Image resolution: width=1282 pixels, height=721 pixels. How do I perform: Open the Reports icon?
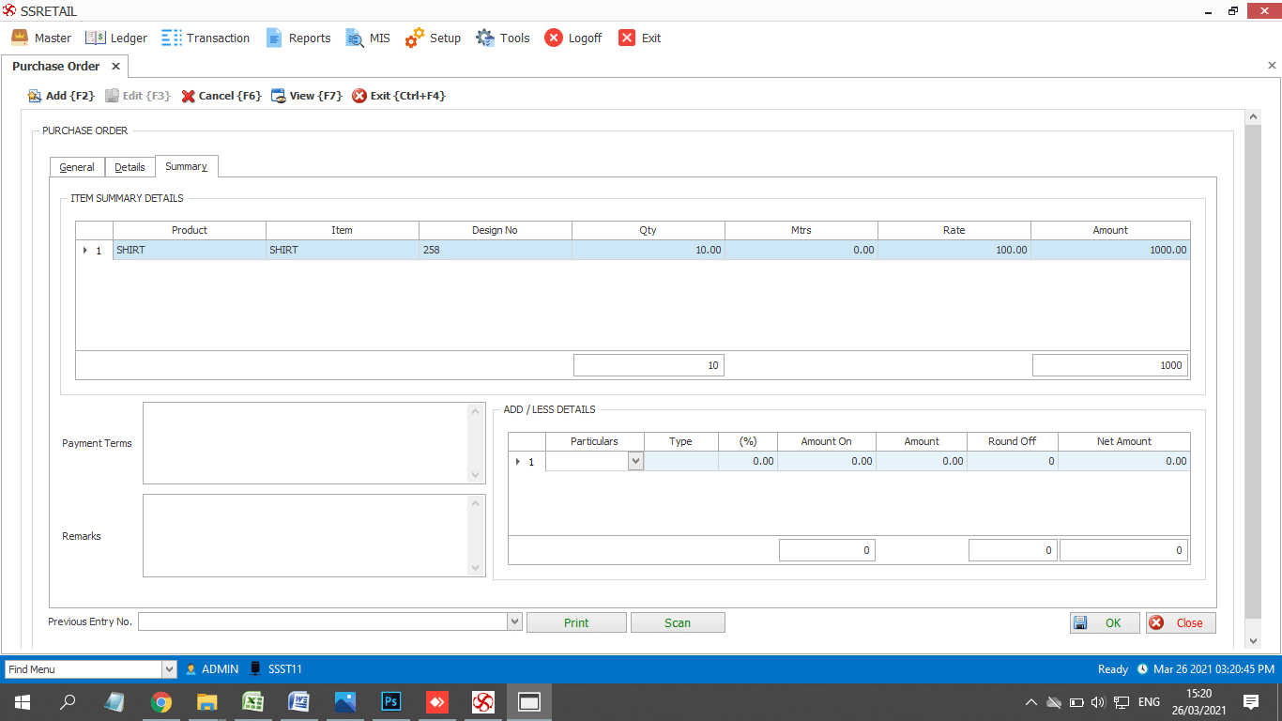tap(274, 38)
